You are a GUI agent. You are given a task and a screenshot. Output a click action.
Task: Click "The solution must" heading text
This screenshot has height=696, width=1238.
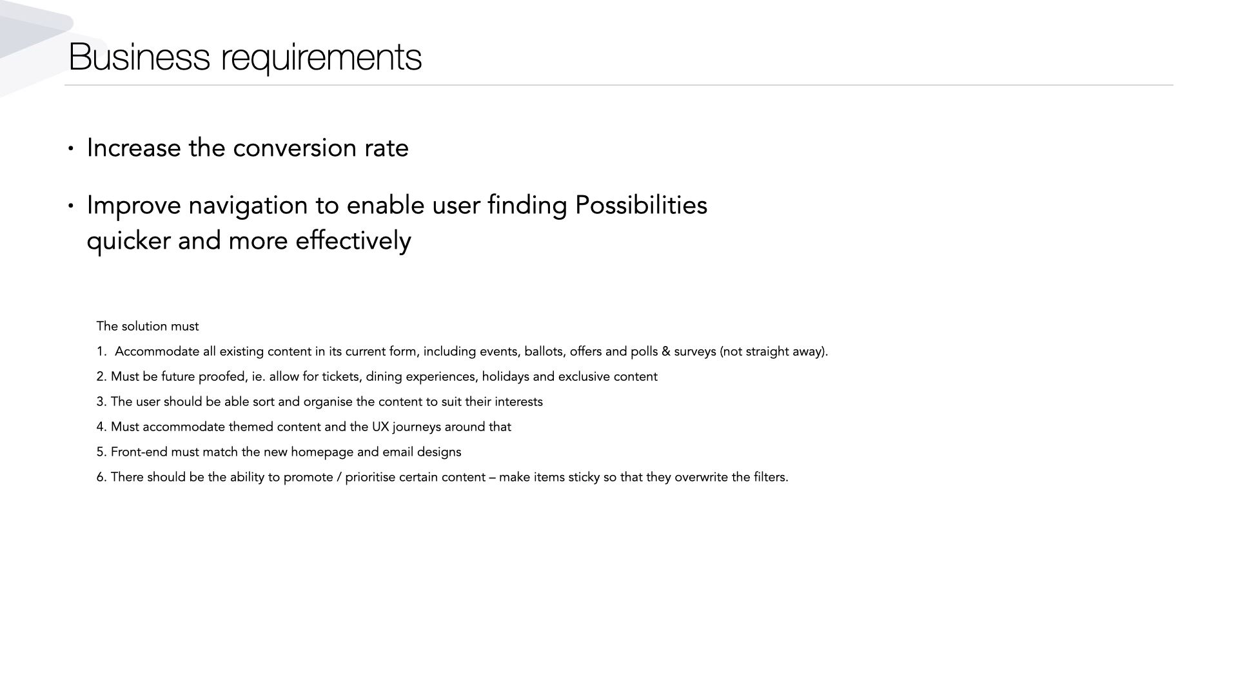point(148,327)
